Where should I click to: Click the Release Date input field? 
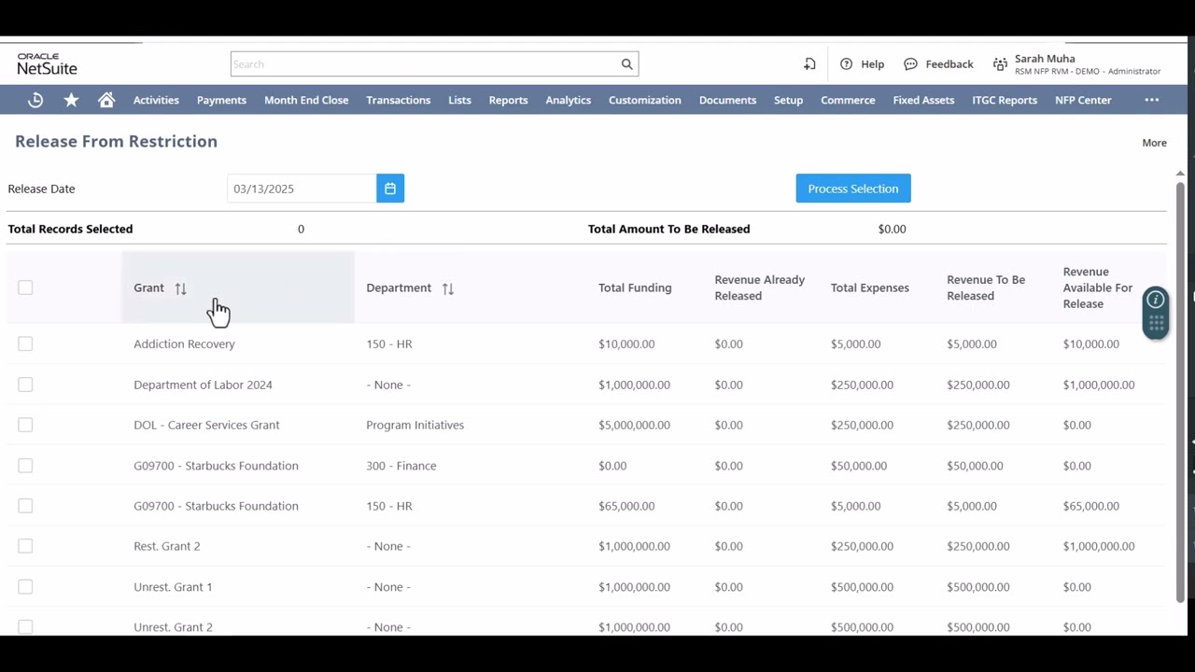pyautogui.click(x=302, y=189)
